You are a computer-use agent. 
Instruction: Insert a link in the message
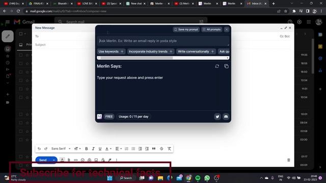[76, 160]
